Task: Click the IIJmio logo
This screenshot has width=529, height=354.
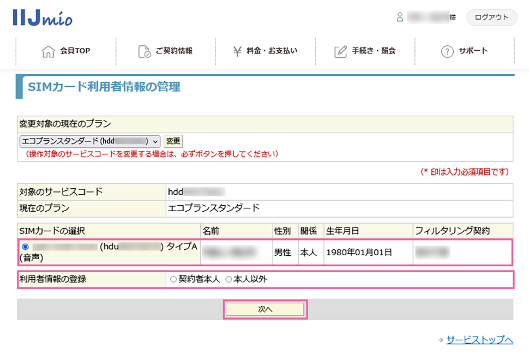Action: click(42, 18)
